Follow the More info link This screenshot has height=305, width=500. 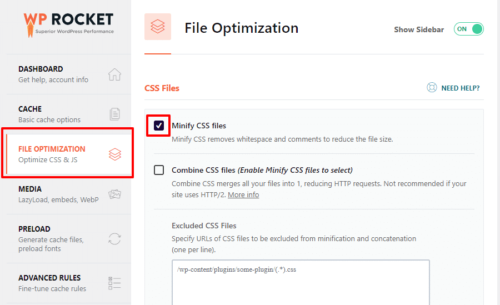pyautogui.click(x=243, y=194)
